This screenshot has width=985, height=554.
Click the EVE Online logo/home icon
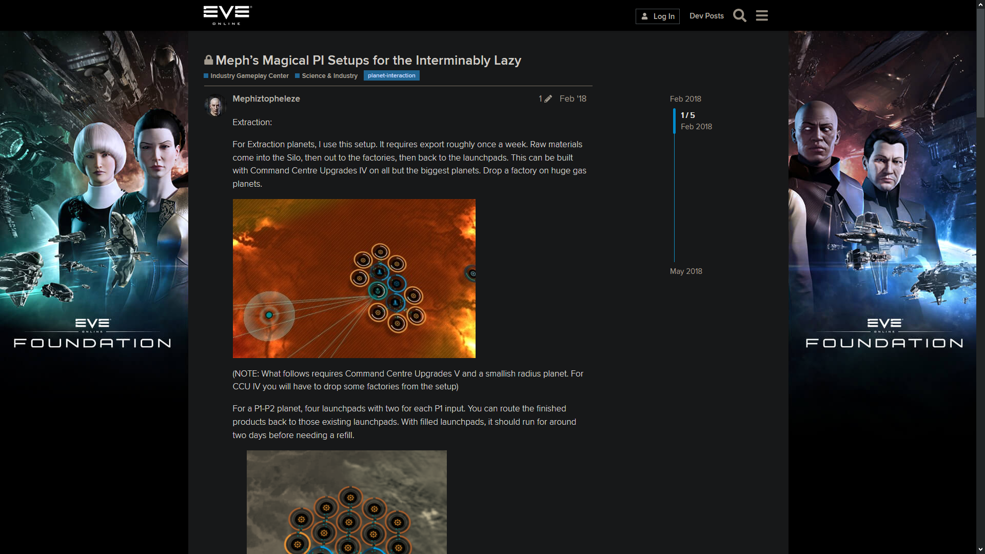(227, 15)
